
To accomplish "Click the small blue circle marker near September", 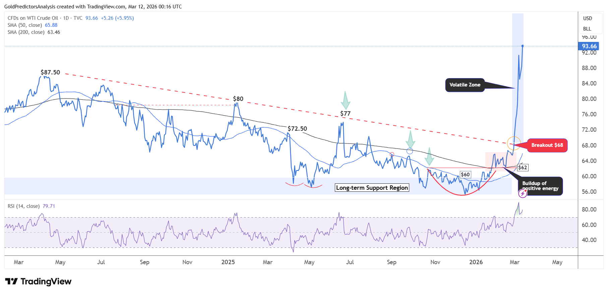I will [409, 151].
